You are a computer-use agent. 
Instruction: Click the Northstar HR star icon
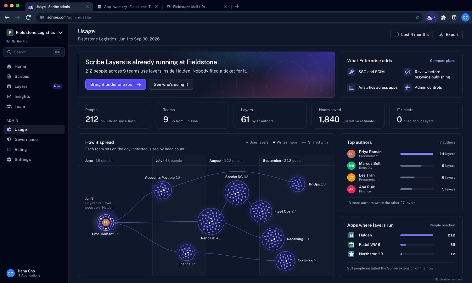(x=351, y=254)
